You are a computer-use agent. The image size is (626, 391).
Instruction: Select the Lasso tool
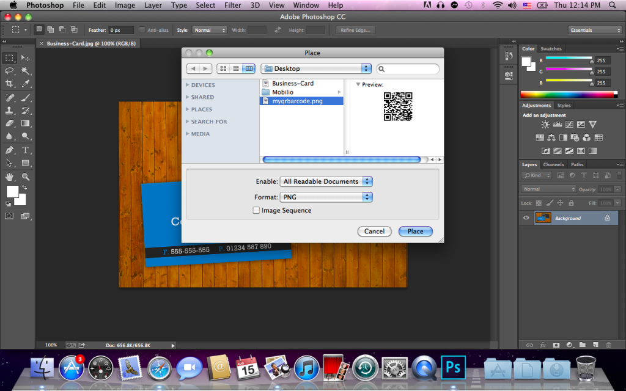(10, 71)
